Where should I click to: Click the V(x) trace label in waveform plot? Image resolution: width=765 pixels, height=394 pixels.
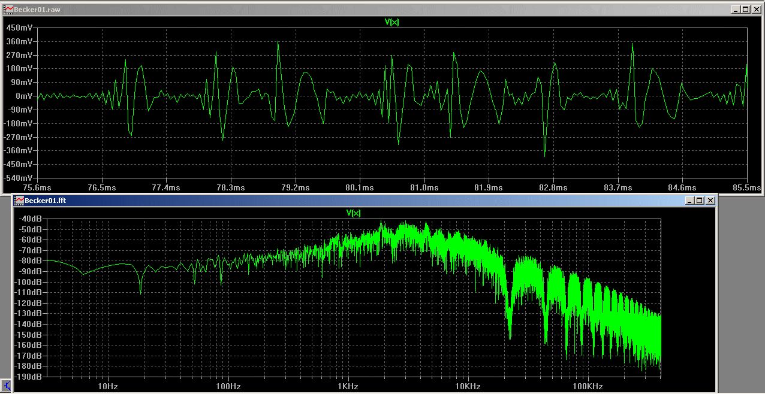tap(392, 22)
